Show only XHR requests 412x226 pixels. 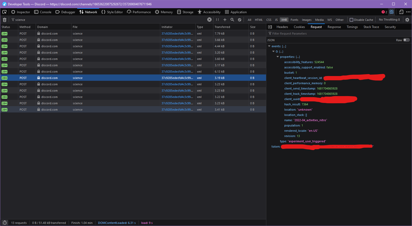coord(284,20)
